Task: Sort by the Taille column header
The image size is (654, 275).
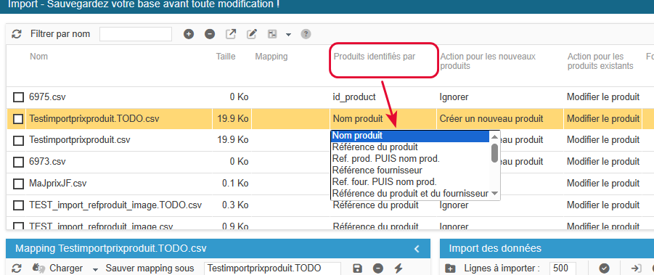Action: click(226, 57)
